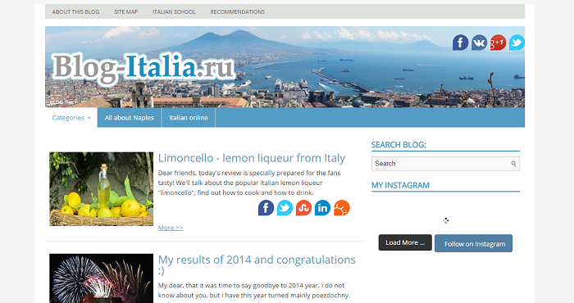Viewport: 574px width, 303px height.
Task: Expand the Categories menu
Action: 71,118
